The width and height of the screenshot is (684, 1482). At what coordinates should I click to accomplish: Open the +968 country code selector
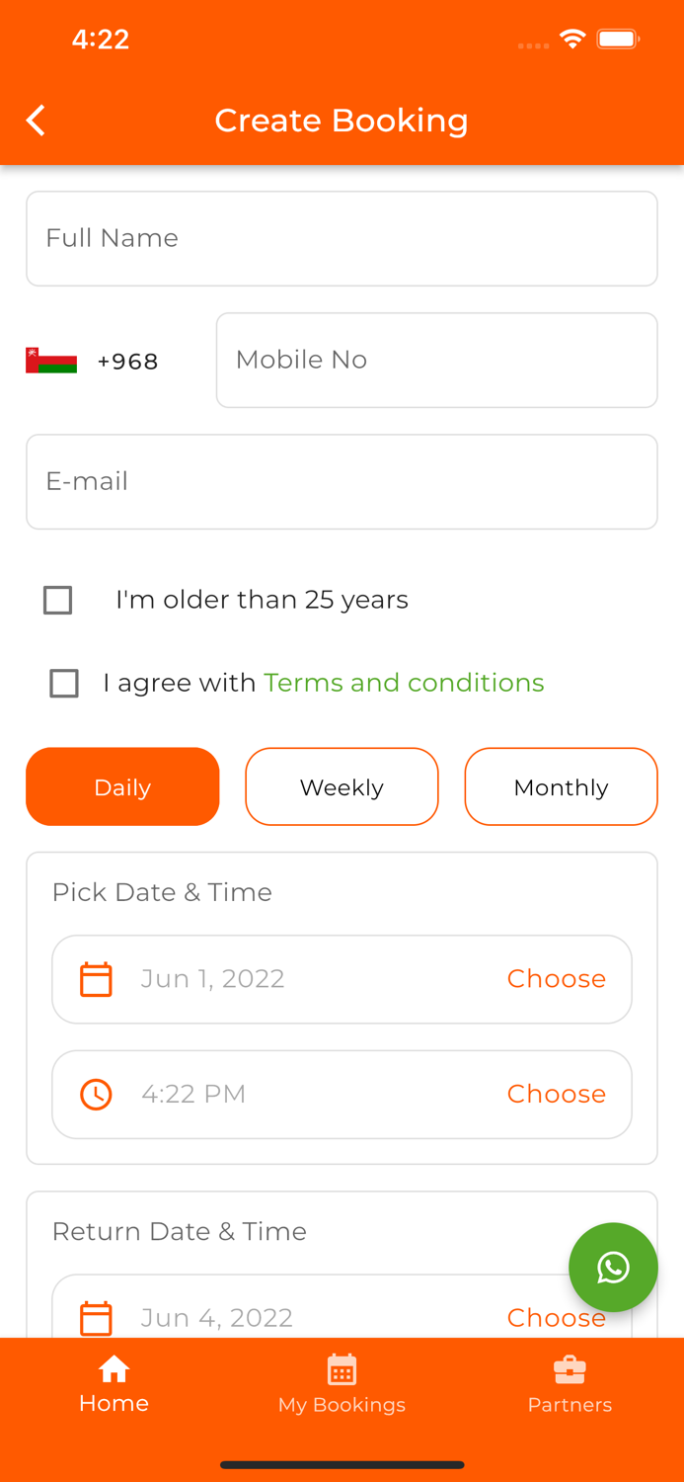pos(127,362)
